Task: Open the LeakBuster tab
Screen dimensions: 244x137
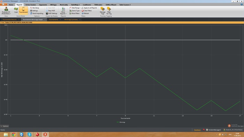Action: [87, 5]
